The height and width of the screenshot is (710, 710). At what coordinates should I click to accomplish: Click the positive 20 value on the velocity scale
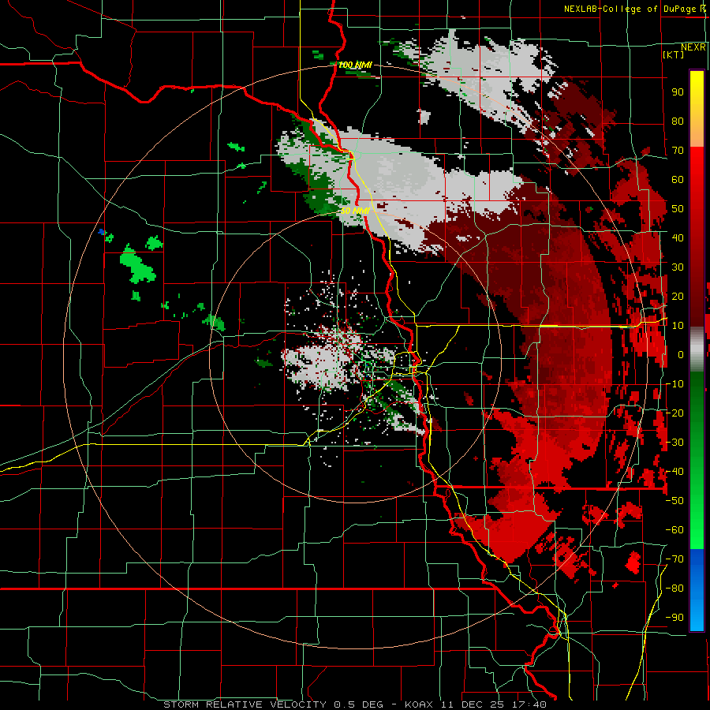tap(678, 296)
